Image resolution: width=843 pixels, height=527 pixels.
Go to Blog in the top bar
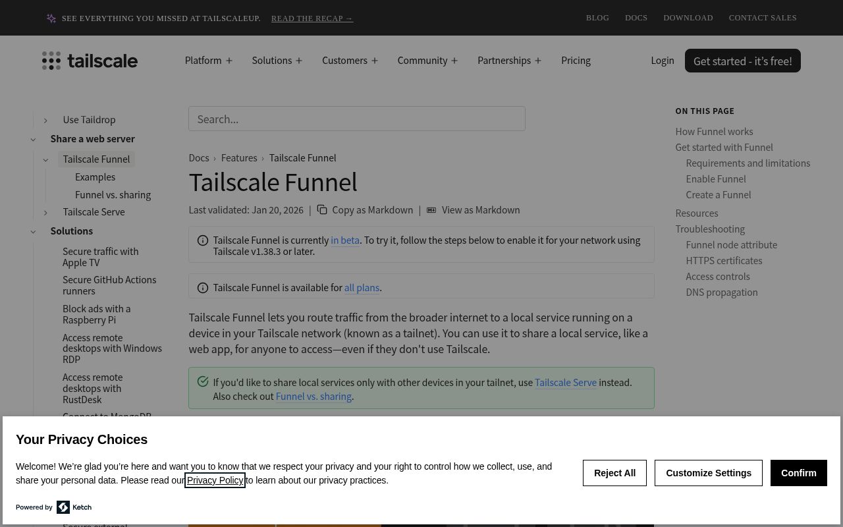pos(597,18)
